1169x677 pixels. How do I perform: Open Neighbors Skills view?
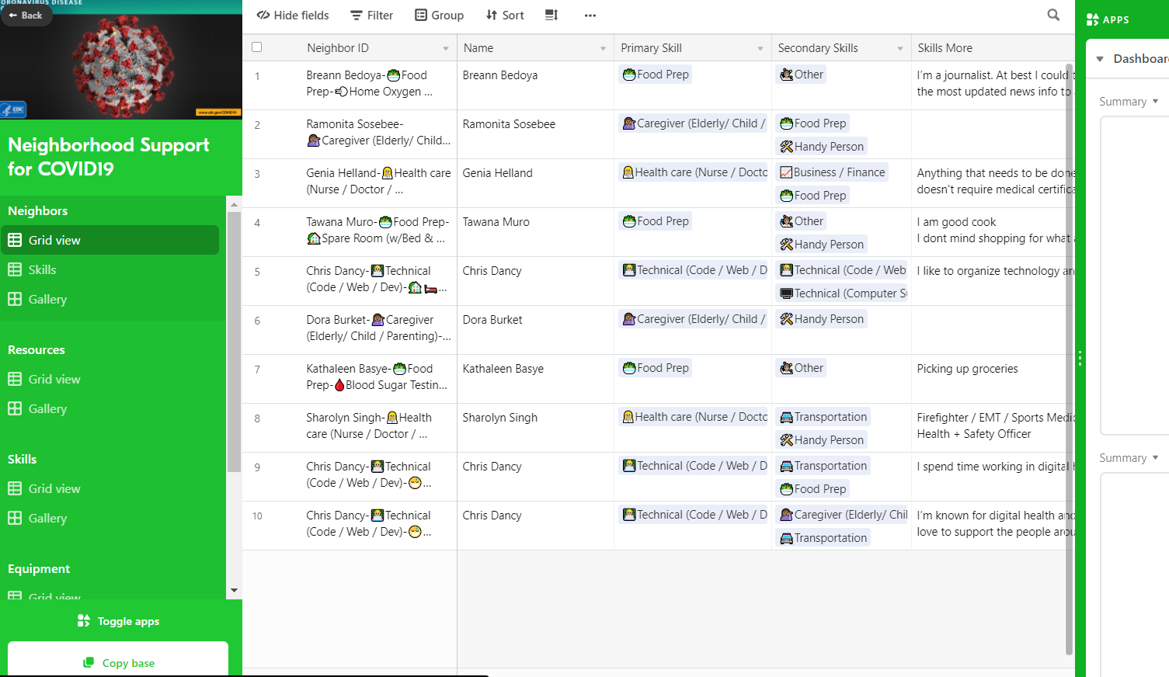click(110, 269)
